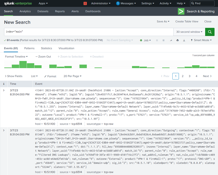The image size is (218, 175).
Task: Print the search results
Action: click(x=178, y=40)
